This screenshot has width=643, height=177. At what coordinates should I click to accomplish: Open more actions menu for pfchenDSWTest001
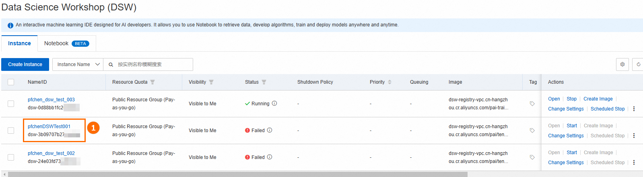click(x=634, y=136)
